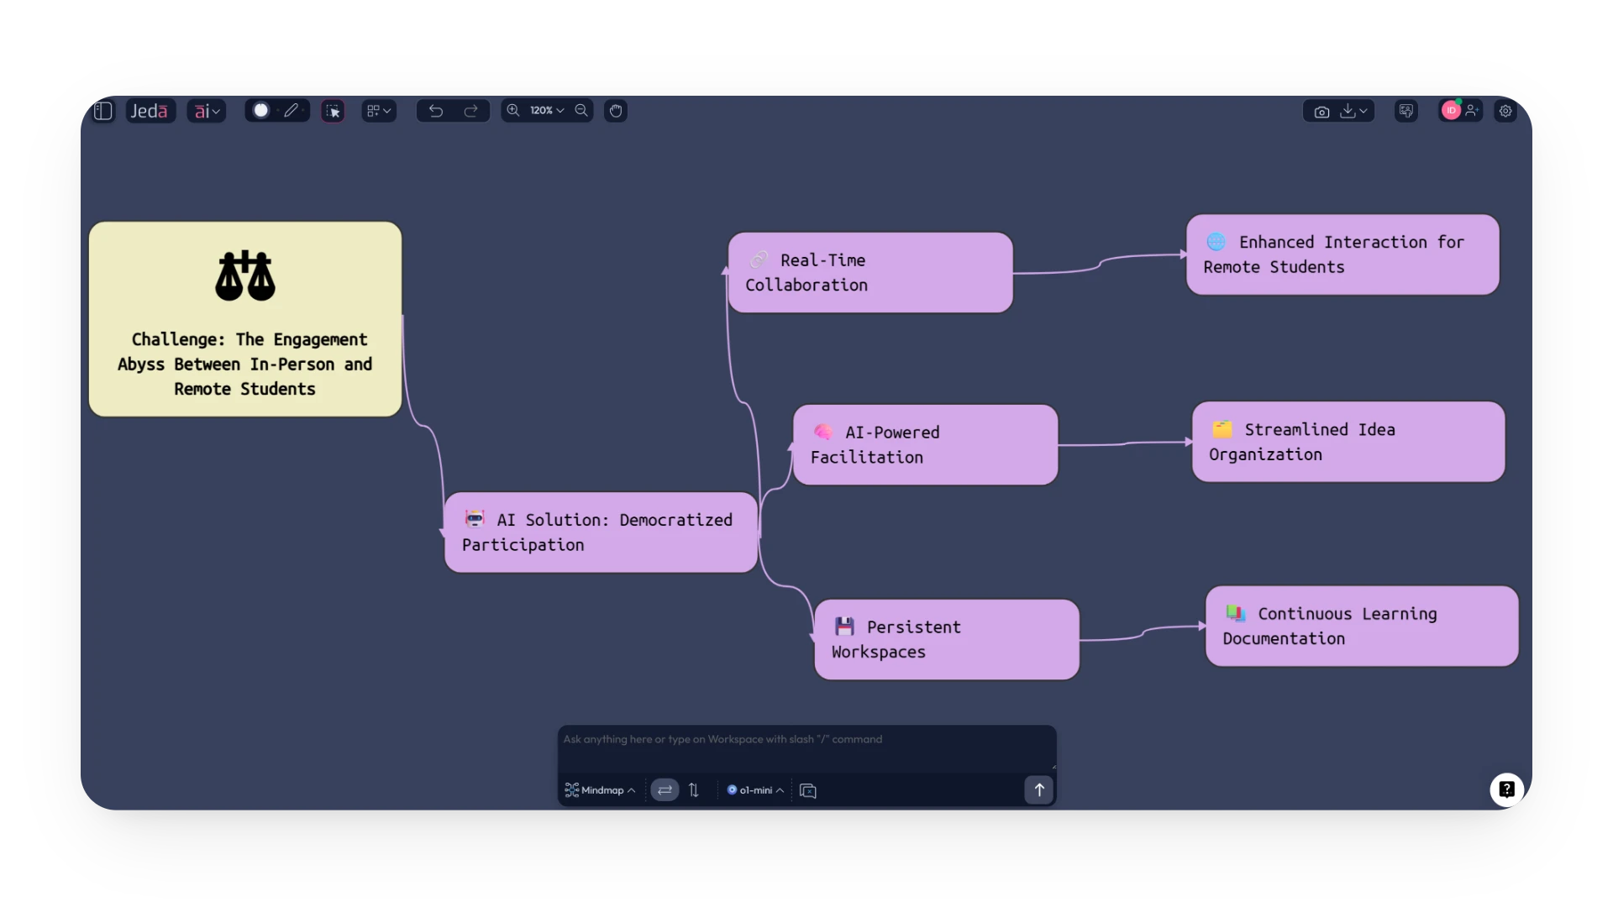Select Enhanced Interaction for Remote Students node
Image resolution: width=1613 pixels, height=907 pixels.
1342,254
